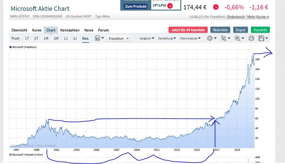Open chart settings gear icon
285x164 pixels.
click(210, 38)
